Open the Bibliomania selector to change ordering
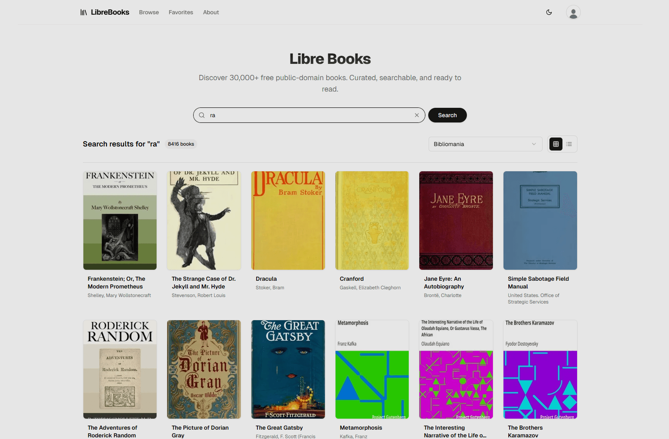The width and height of the screenshot is (669, 439). (x=485, y=144)
